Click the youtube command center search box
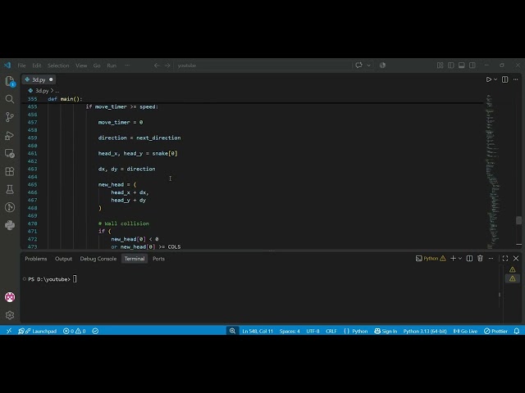The height and width of the screenshot is (393, 525). coord(262,65)
